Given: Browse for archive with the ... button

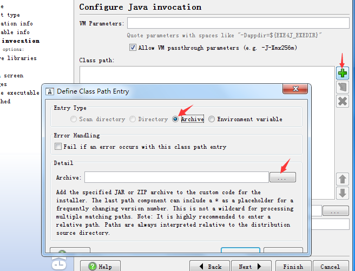Looking at the screenshot, I should (282, 177).
